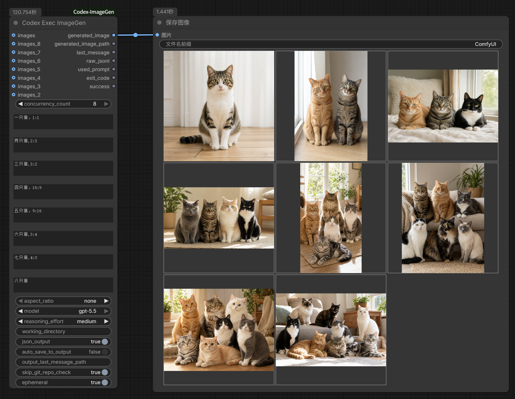
Task: Click the used_prompt output socket
Action: (114, 69)
